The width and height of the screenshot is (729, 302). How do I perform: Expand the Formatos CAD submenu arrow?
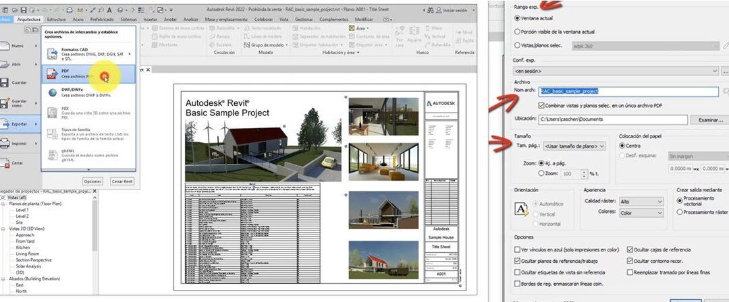click(130, 54)
